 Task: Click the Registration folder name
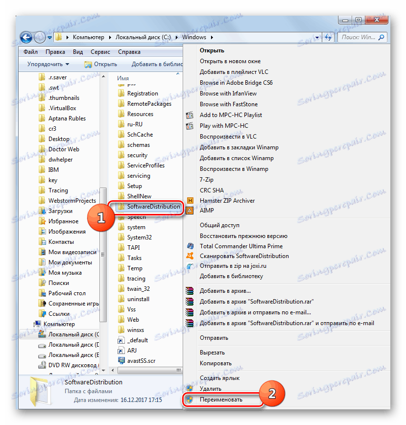click(143, 94)
